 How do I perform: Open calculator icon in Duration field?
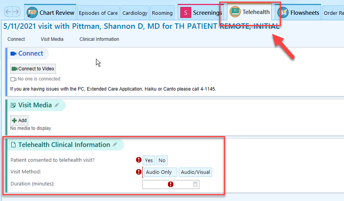[x=195, y=184]
